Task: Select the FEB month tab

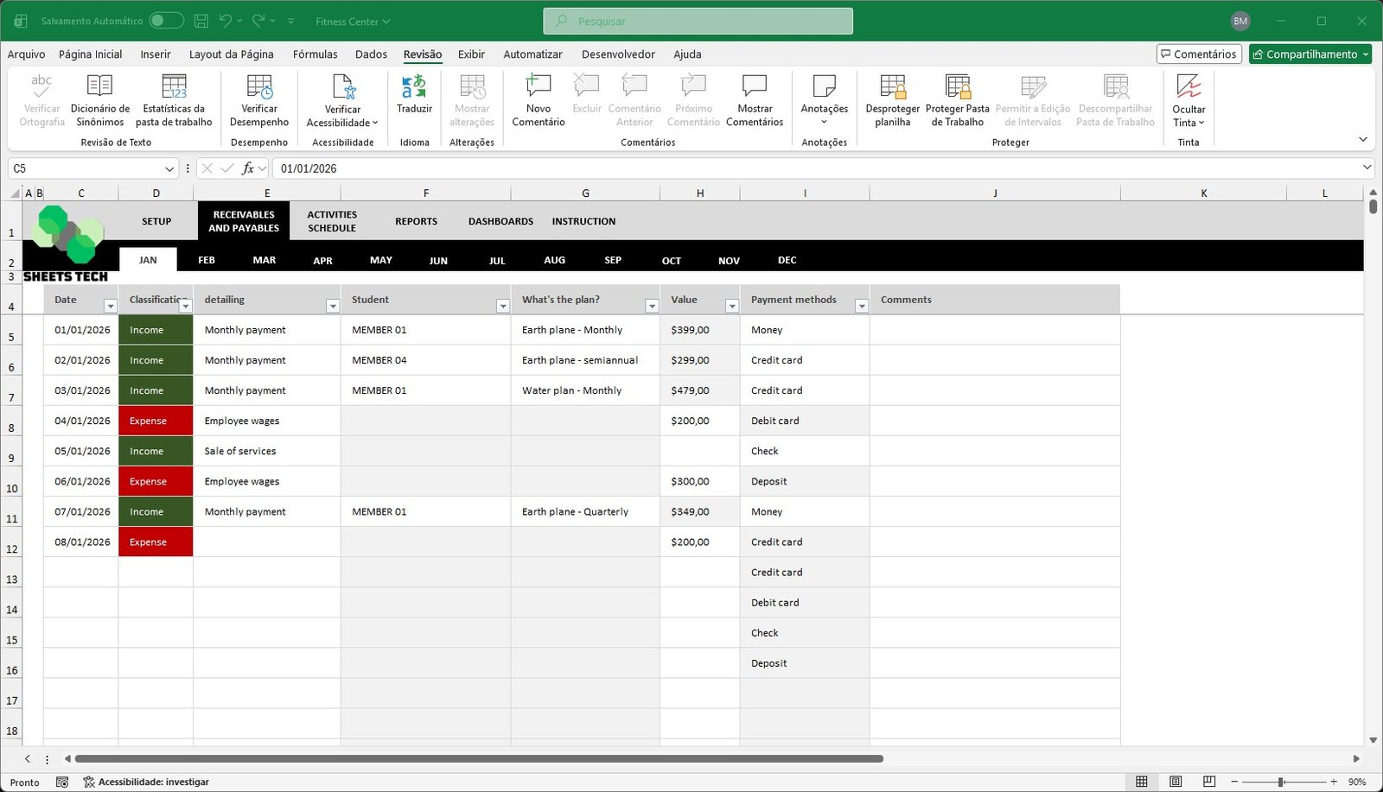Action: click(x=207, y=260)
